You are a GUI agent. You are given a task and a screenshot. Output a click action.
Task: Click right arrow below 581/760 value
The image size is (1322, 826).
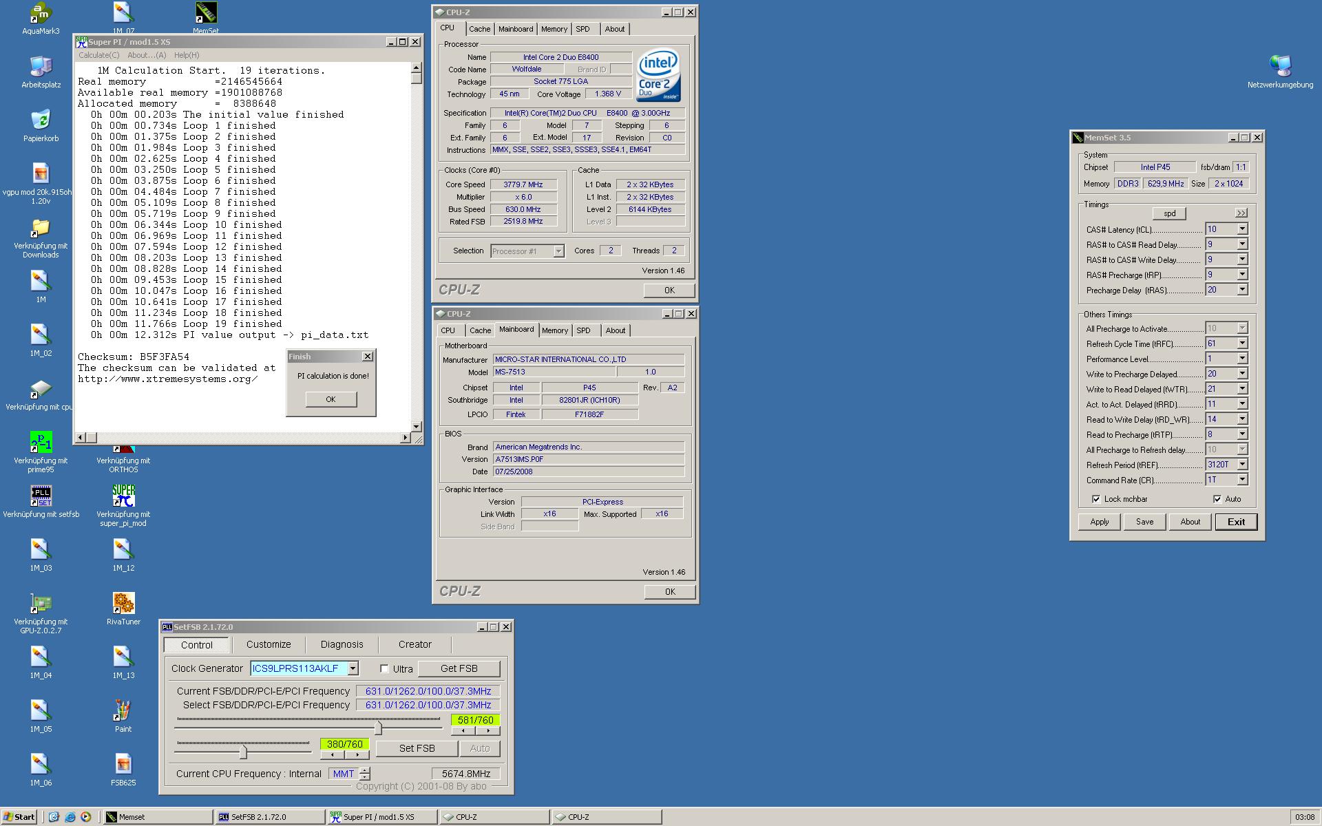coord(488,731)
